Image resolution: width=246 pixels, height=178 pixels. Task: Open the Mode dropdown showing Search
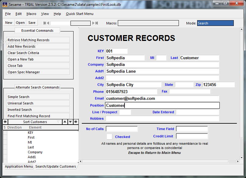click(215, 23)
